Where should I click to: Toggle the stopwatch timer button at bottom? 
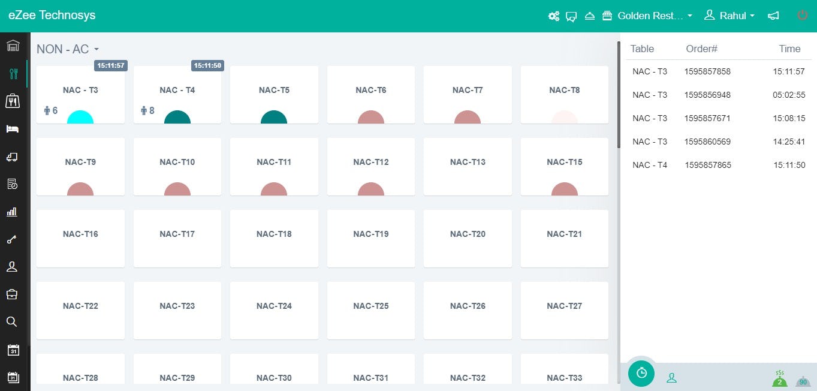641,373
